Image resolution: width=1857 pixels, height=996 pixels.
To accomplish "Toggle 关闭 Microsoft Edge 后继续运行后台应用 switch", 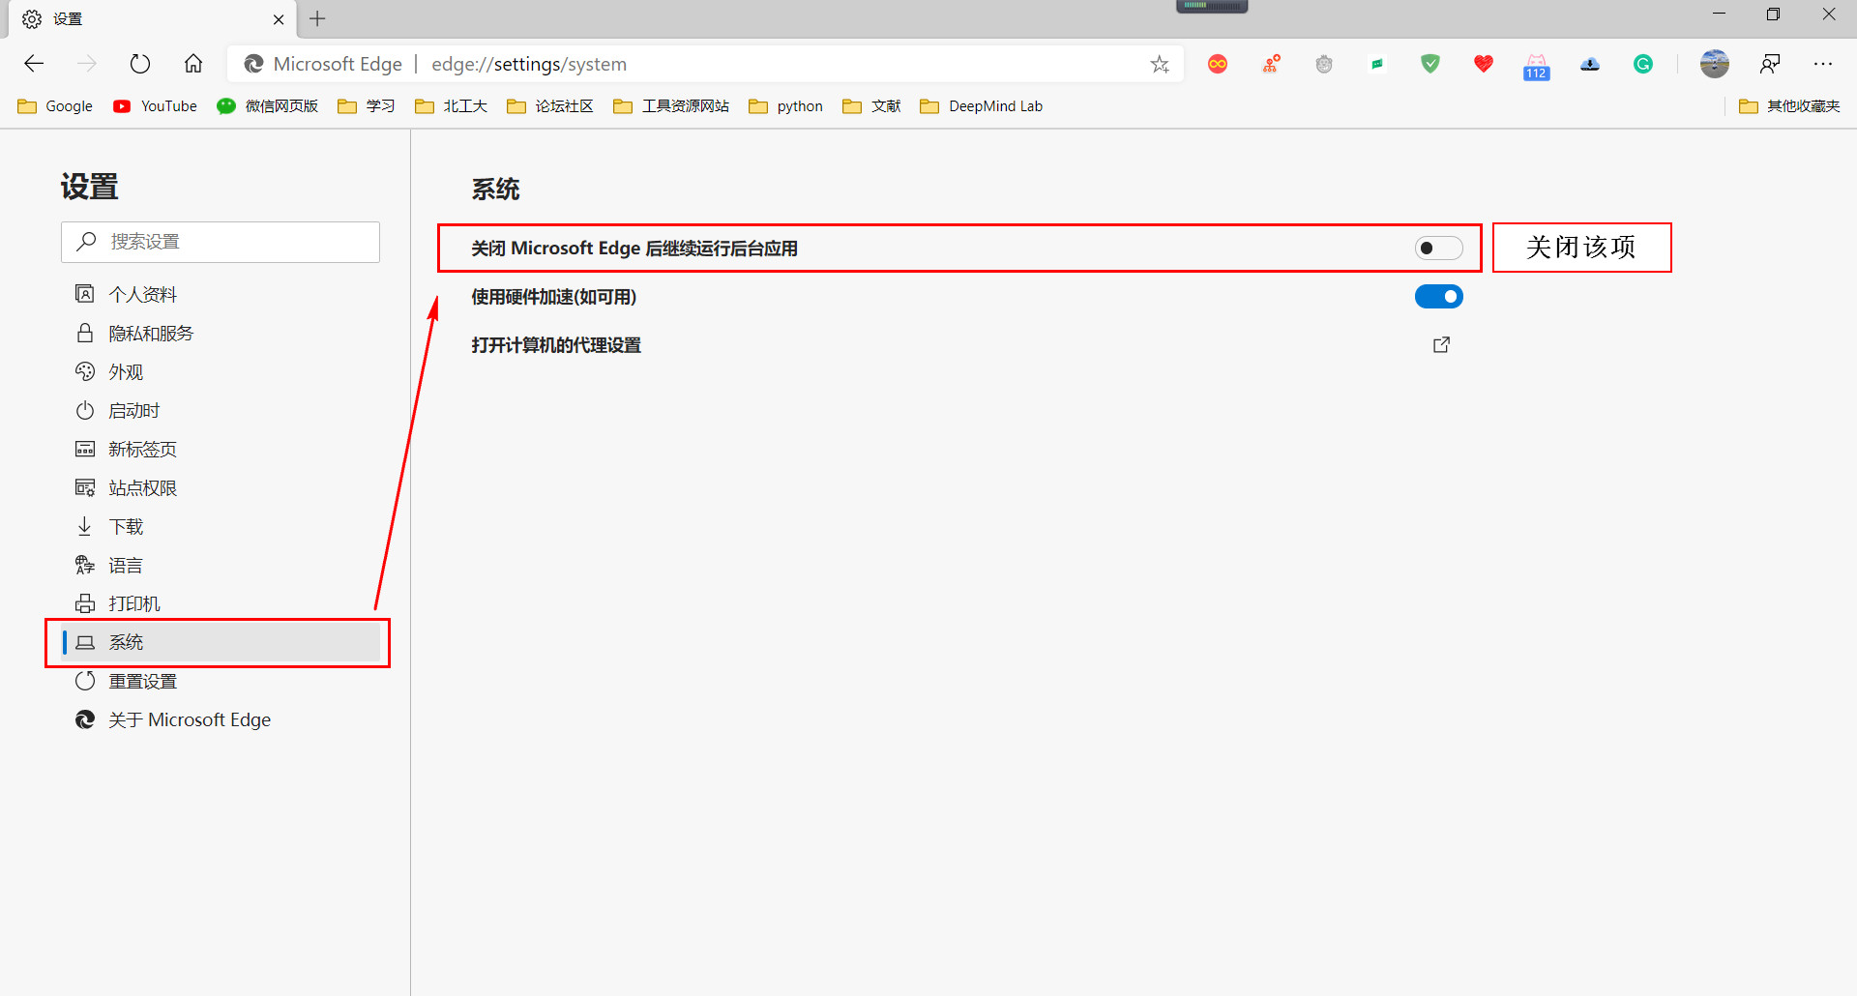I will click(1439, 249).
